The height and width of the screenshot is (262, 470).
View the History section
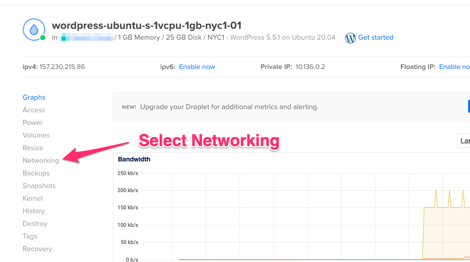[33, 211]
